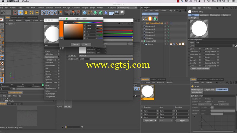Enable Reflection checkbox in Basic Properties
Image resolution: width=237 pixels, height=133 pixels.
tap(200, 54)
